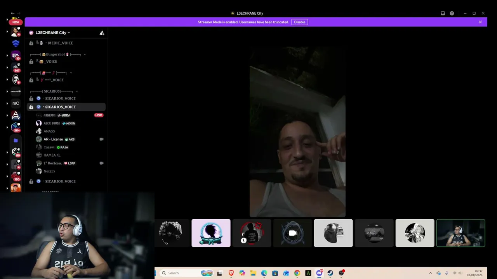
Task: Open Brave browser from the taskbar
Action: pos(231,273)
